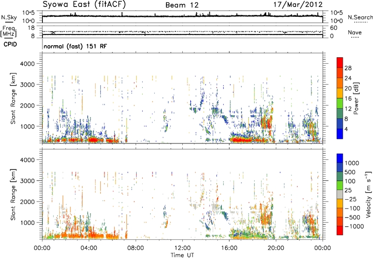Screen dimensions: 373x258
Task: Click the '18' tick on frequency axis
Action: click(x=31, y=28)
